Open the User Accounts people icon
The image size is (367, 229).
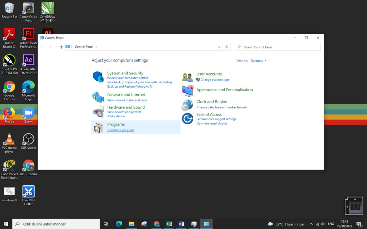[x=187, y=76]
